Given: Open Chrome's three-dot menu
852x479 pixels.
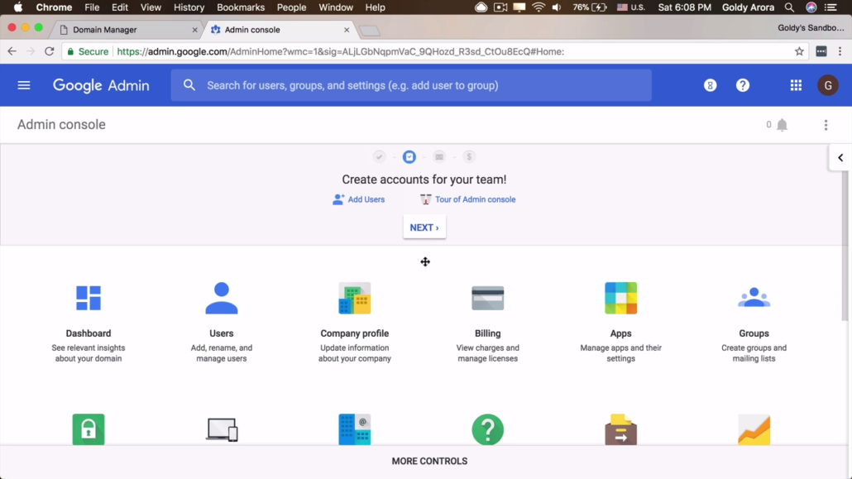Looking at the screenshot, I should click(x=840, y=51).
